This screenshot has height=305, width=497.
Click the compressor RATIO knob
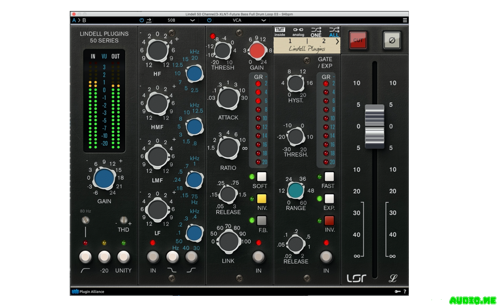tap(228, 148)
